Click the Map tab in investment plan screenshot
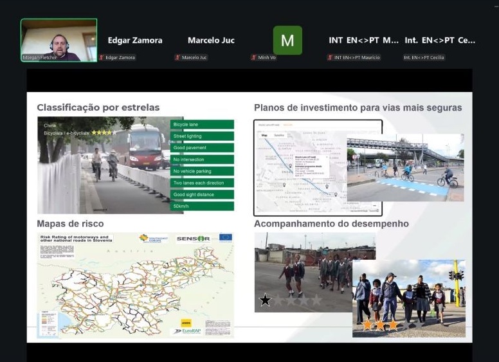499x362 pixels. point(264,136)
